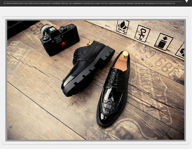The image size is (192, 149).
Task: Click the white downward triangle in banner
Action: [x=187, y=1]
